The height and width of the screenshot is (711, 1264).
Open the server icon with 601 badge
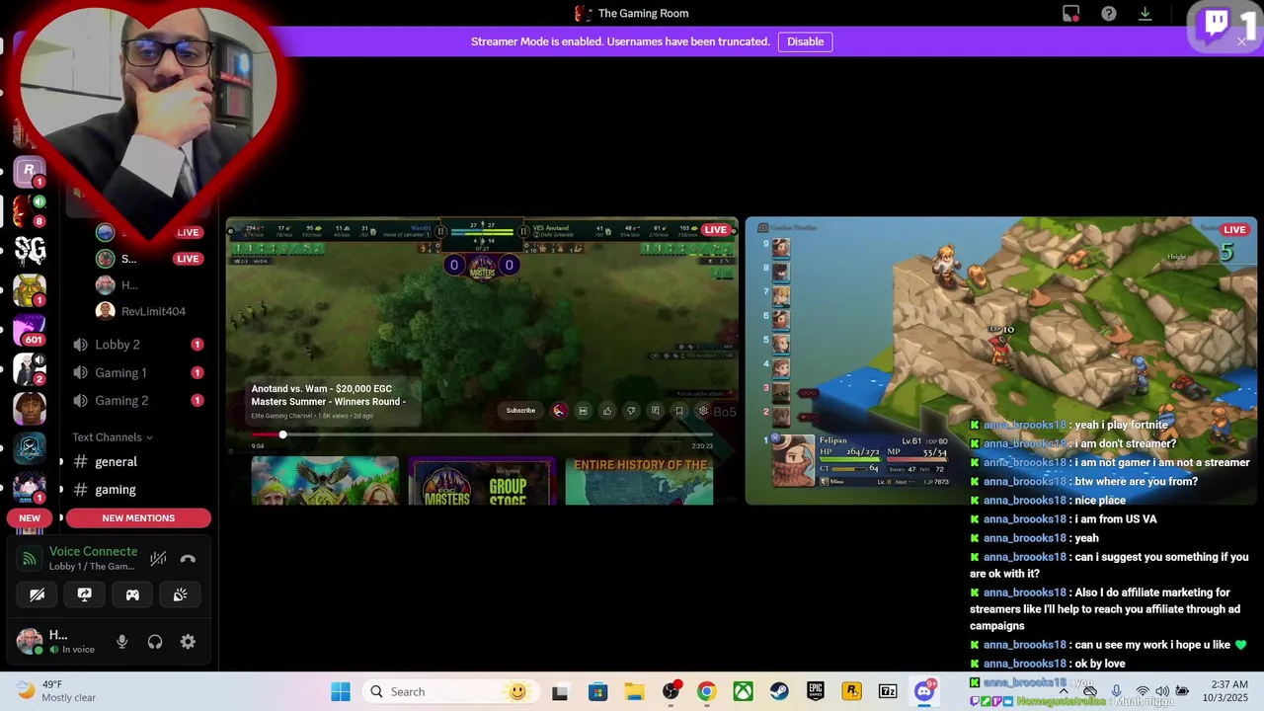30,329
